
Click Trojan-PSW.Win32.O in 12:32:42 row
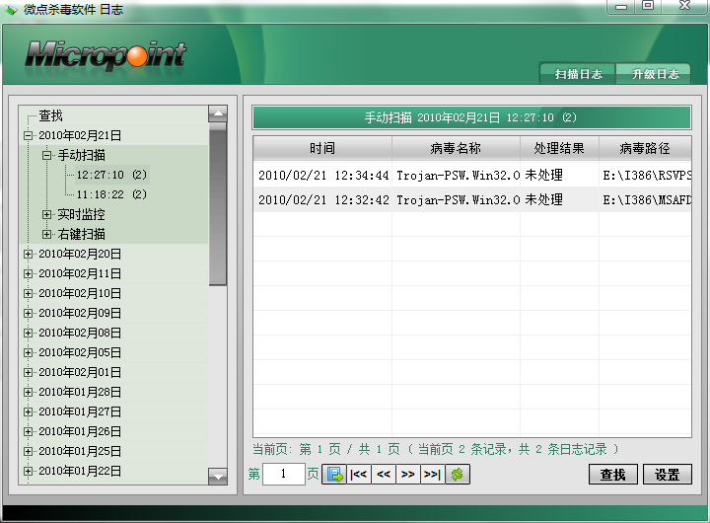(x=458, y=199)
